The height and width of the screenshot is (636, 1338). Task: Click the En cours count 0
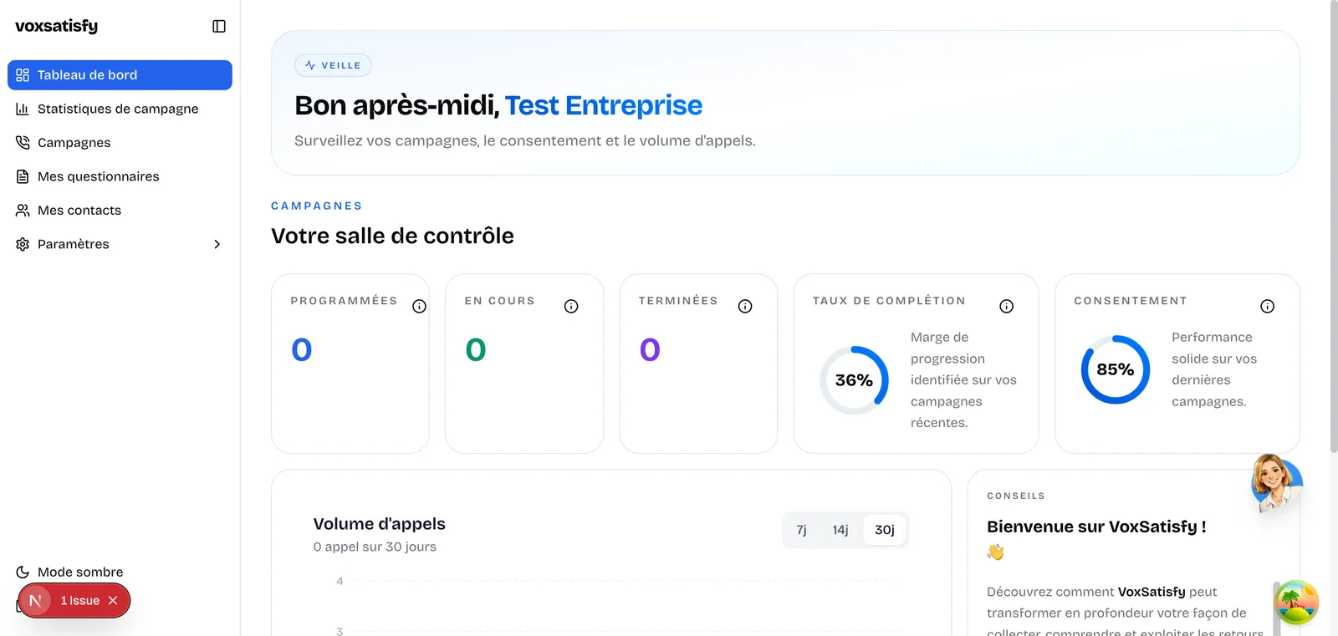476,349
